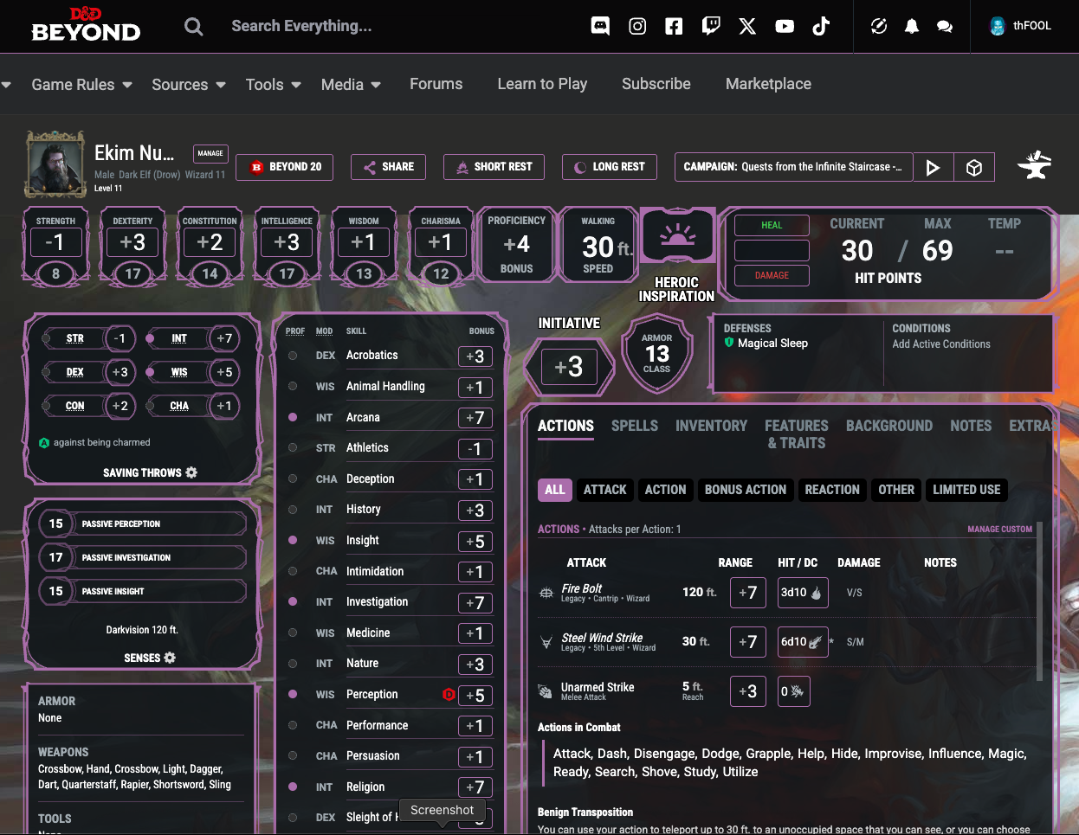Open the Manage Custom actions link
Screen dimensions: 1079x835
click(x=1000, y=529)
